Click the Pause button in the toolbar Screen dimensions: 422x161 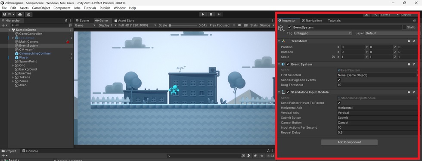(x=211, y=14)
